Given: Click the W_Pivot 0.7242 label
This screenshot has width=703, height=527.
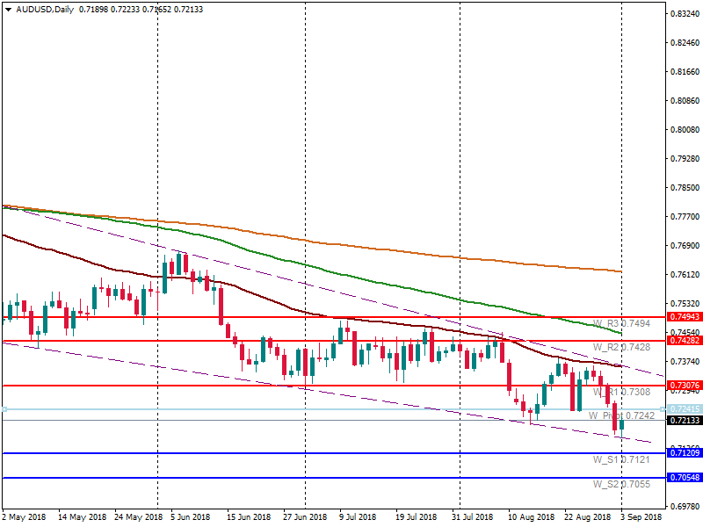Looking at the screenshot, I should tap(621, 415).
